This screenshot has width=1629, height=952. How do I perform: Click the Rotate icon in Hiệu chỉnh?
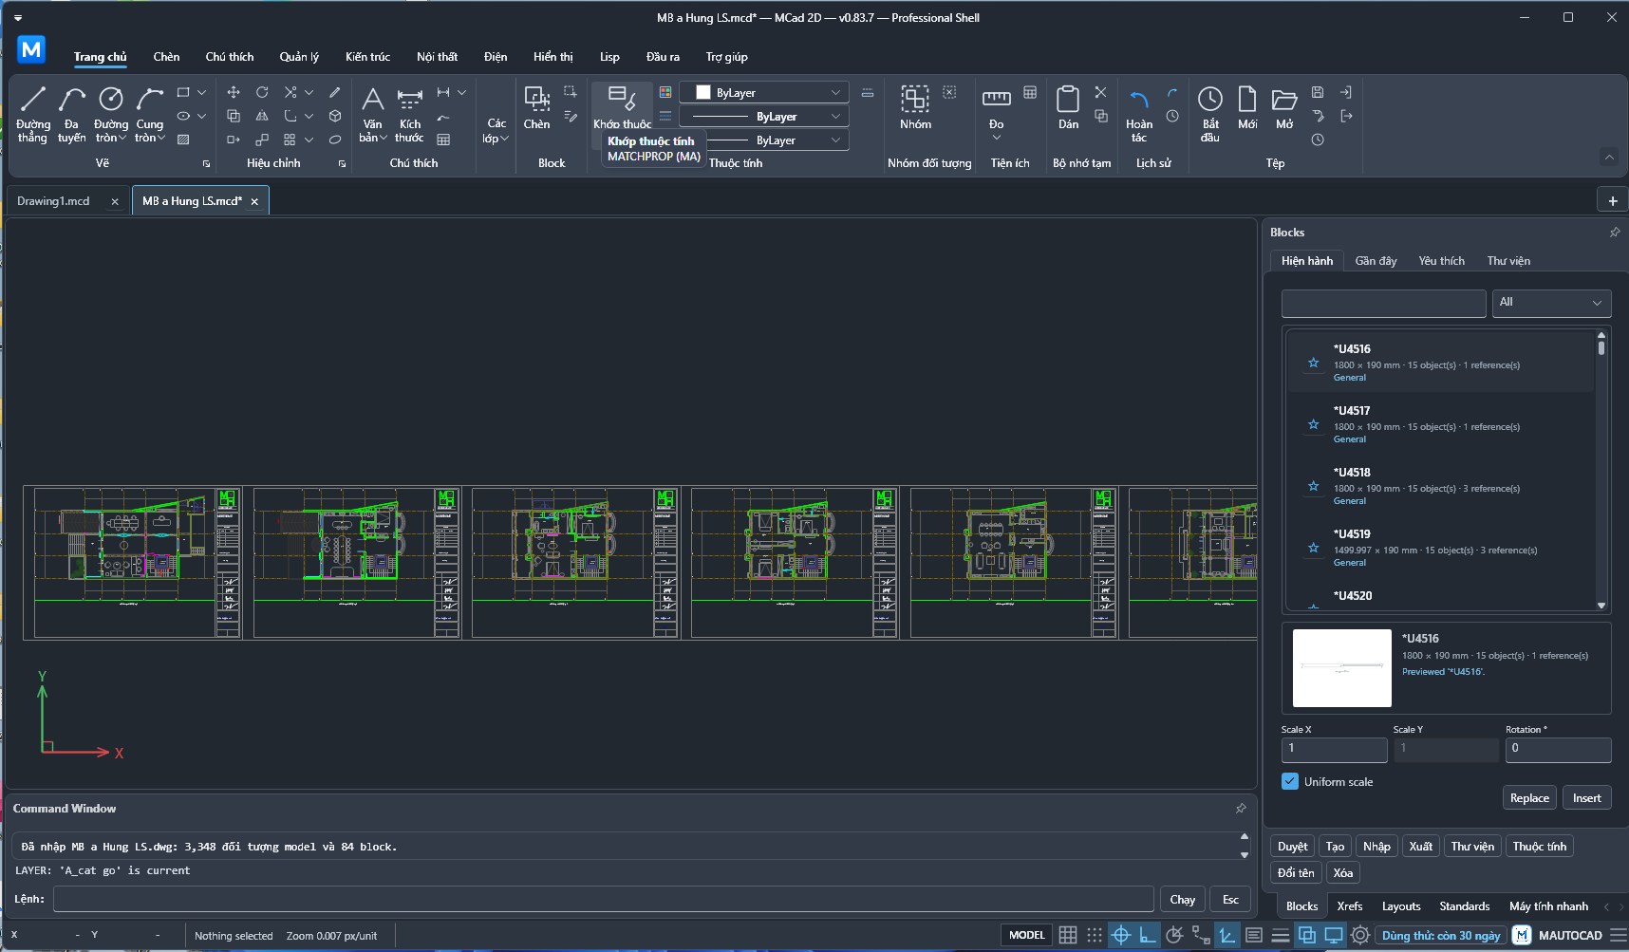(262, 92)
